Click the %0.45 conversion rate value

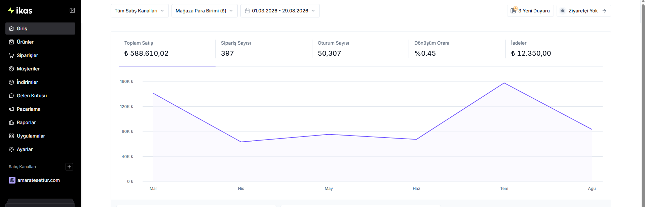point(425,53)
